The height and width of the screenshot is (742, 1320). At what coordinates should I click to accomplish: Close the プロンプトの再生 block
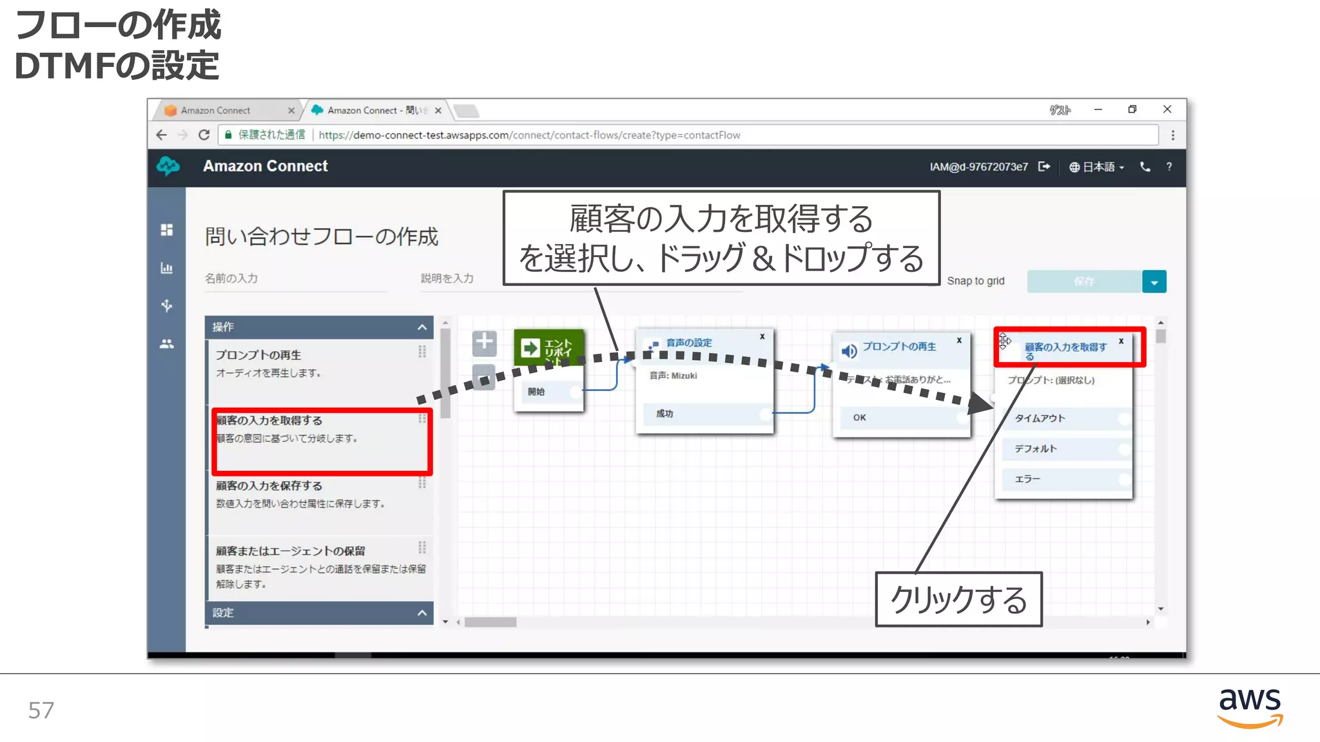tap(959, 340)
